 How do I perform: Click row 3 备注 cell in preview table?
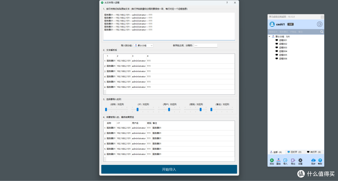pyautogui.click(x=157, y=138)
